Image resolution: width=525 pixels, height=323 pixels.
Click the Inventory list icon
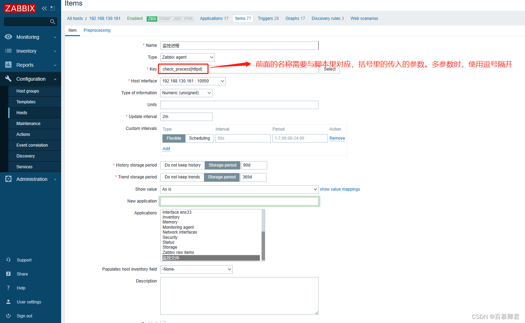click(x=8, y=51)
